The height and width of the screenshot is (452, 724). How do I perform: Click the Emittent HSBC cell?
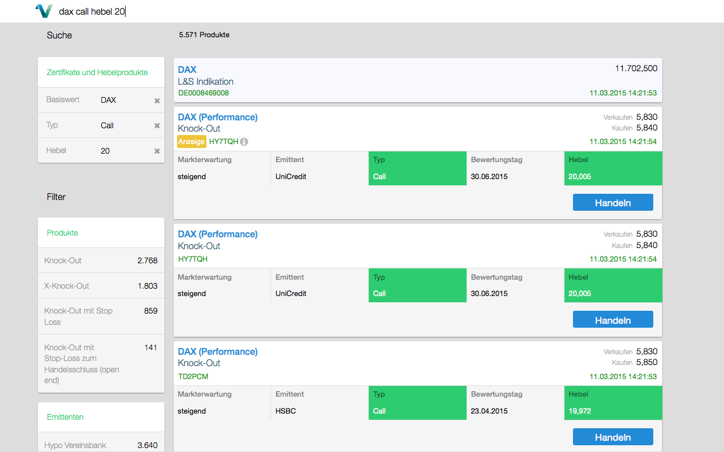click(320, 403)
